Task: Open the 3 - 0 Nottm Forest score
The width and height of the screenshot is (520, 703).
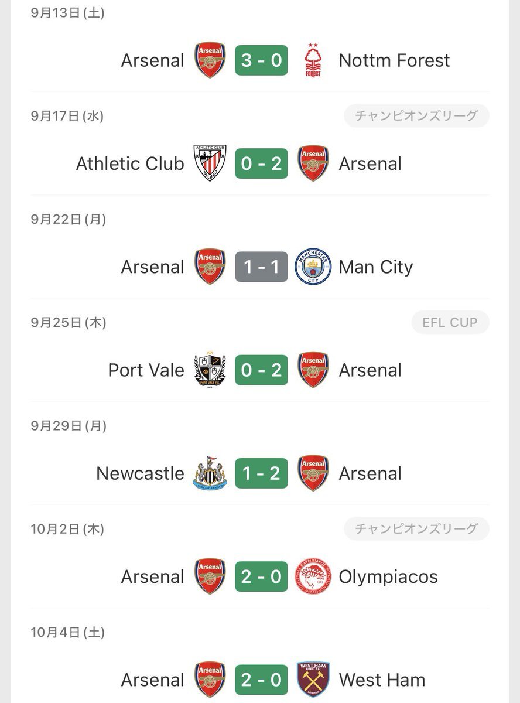Action: coord(261,60)
